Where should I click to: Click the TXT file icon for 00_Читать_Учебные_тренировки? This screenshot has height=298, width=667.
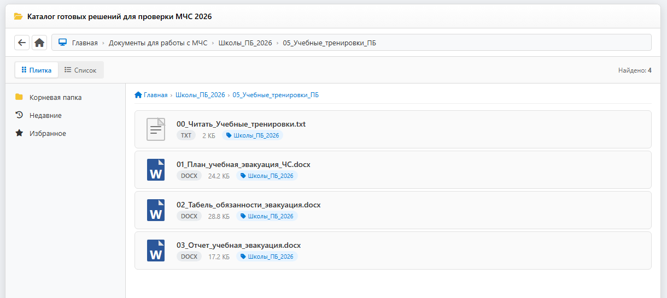pyautogui.click(x=156, y=129)
